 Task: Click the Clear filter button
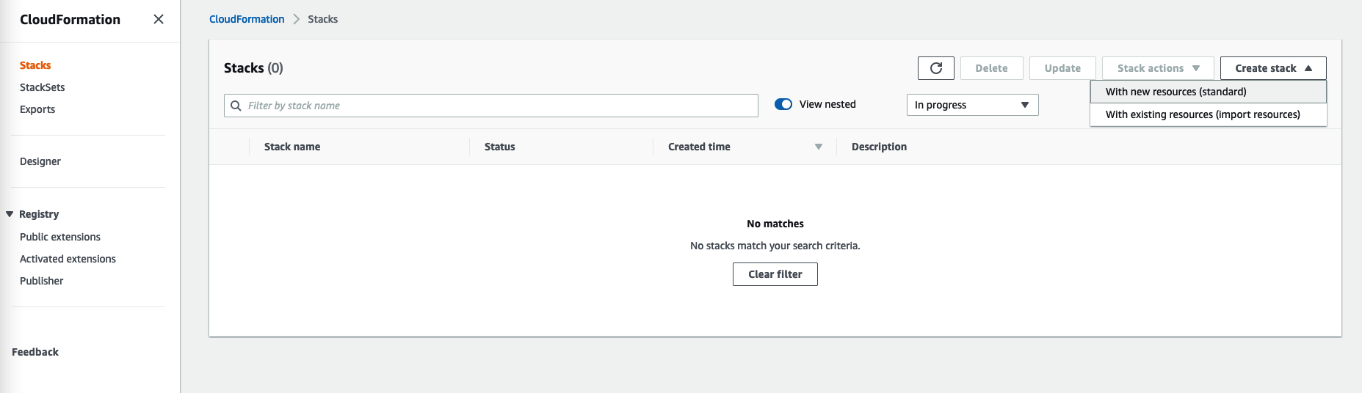click(x=775, y=274)
